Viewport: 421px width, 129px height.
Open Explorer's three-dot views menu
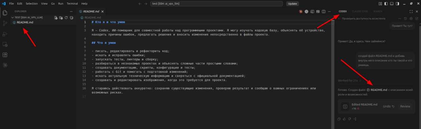(71, 11)
